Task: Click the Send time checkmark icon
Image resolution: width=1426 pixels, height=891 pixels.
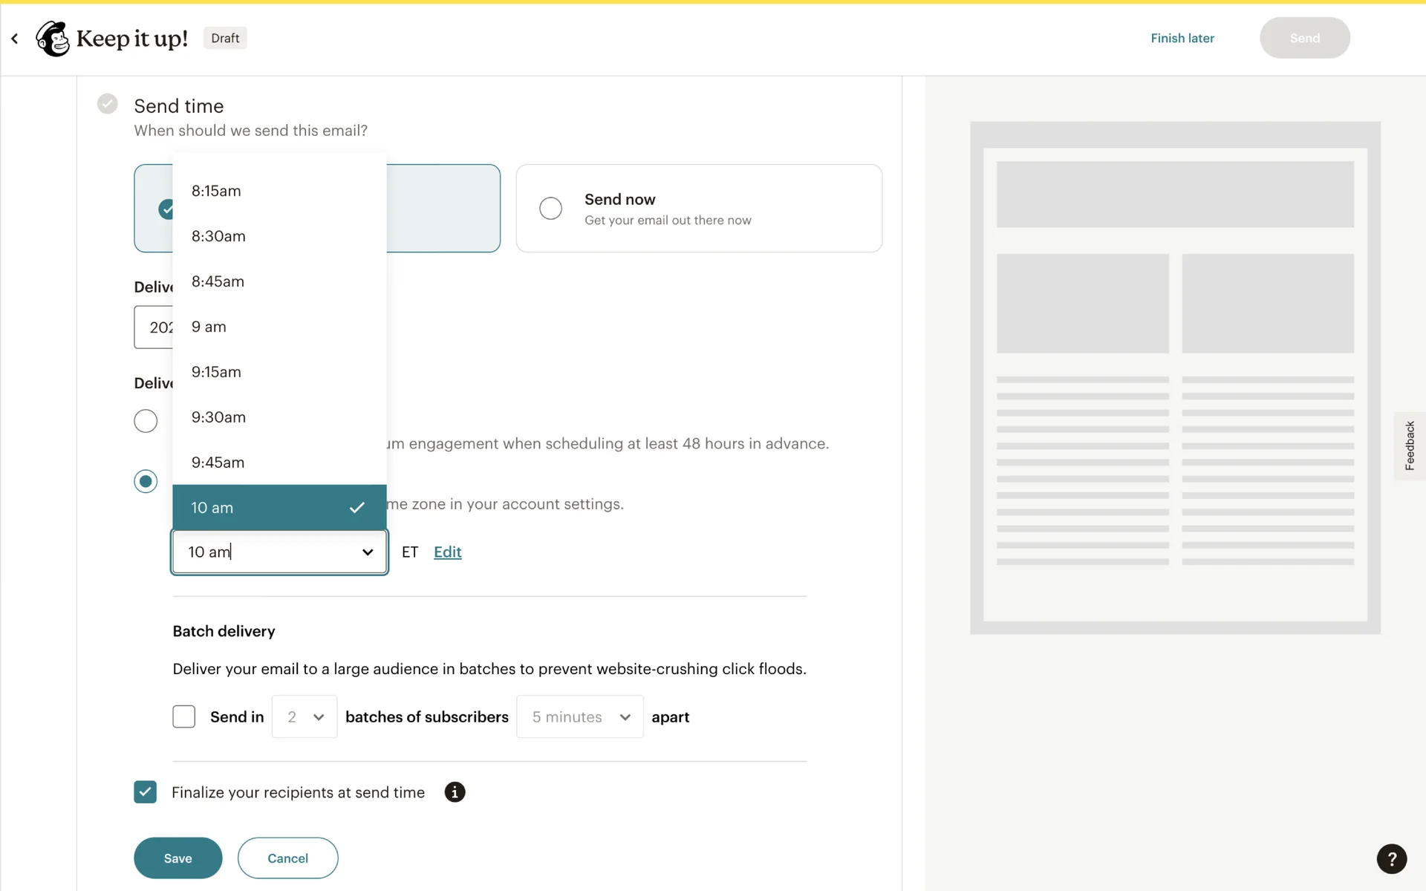Action: click(108, 104)
